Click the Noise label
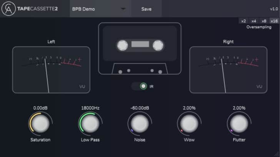Viewport: 280px width, 157px height. click(x=140, y=140)
